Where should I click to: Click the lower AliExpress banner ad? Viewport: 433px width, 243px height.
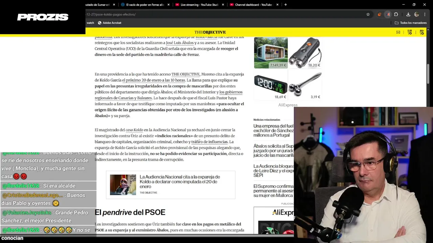click(274, 220)
